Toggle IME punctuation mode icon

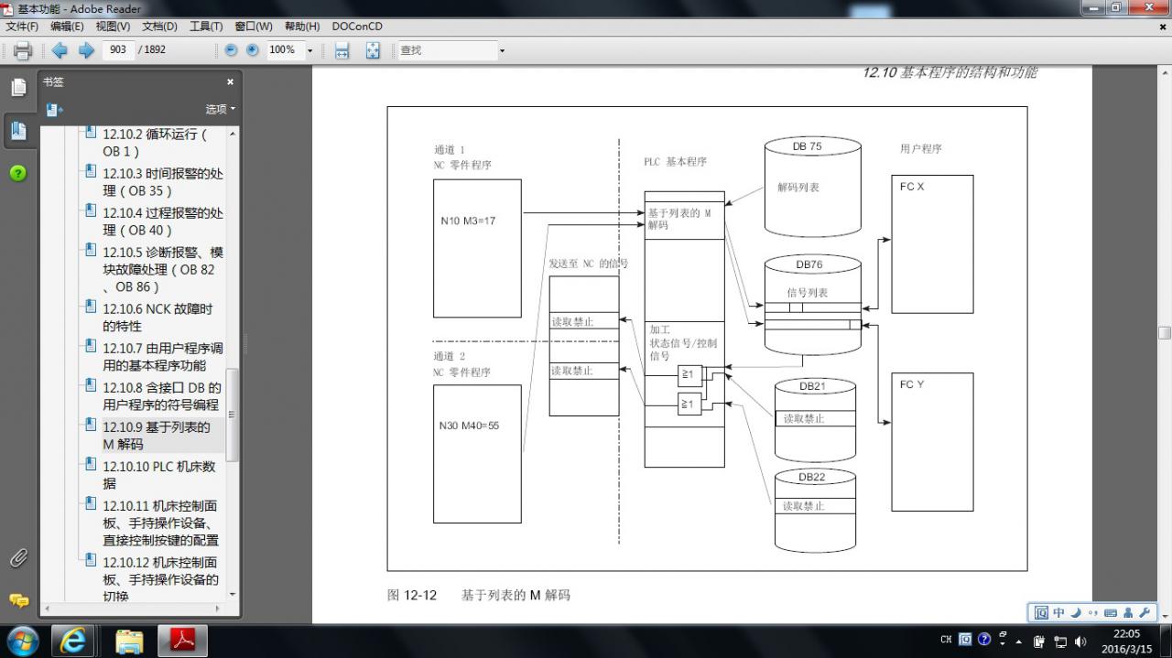(1092, 613)
